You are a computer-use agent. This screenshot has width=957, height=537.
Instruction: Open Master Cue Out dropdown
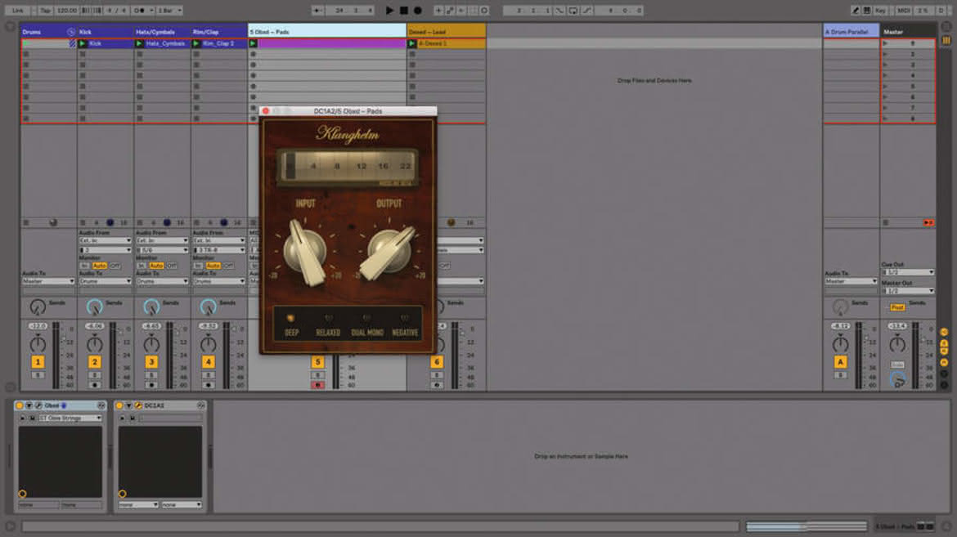click(908, 272)
